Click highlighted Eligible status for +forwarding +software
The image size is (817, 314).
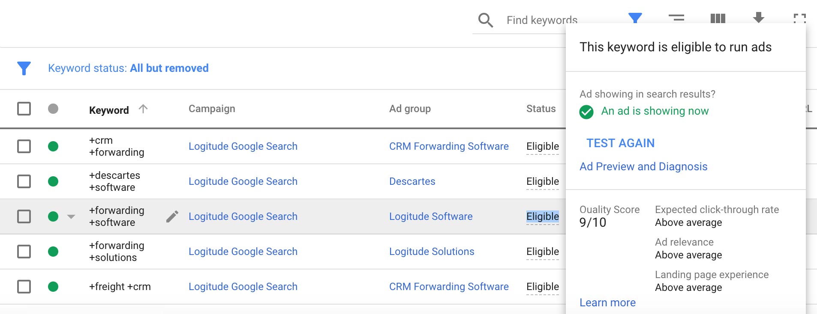click(543, 216)
